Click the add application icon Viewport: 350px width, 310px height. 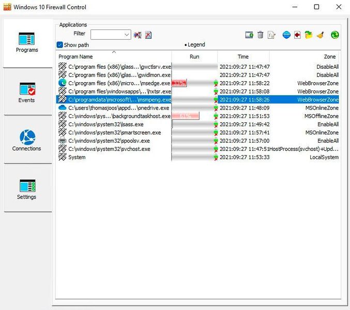[x=249, y=35]
